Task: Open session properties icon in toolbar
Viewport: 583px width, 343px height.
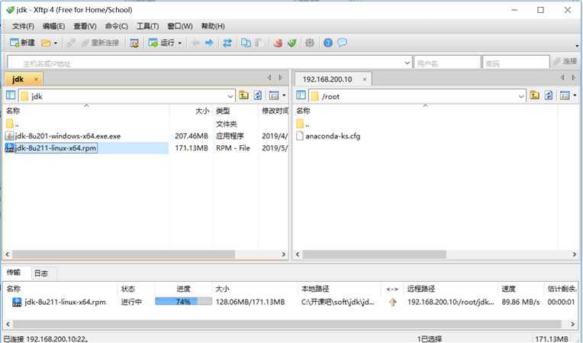Action: 134,43
